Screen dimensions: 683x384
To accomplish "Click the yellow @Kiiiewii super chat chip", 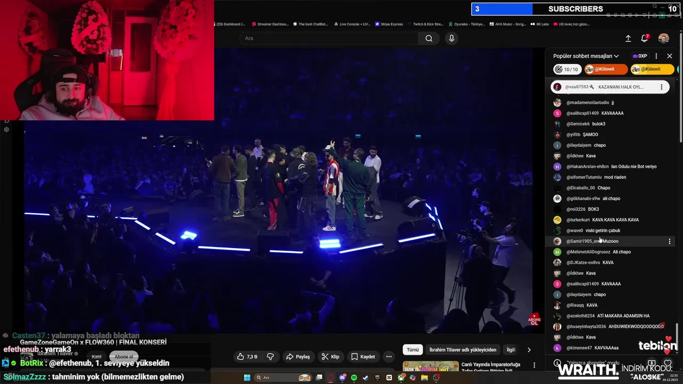I will (x=652, y=69).
